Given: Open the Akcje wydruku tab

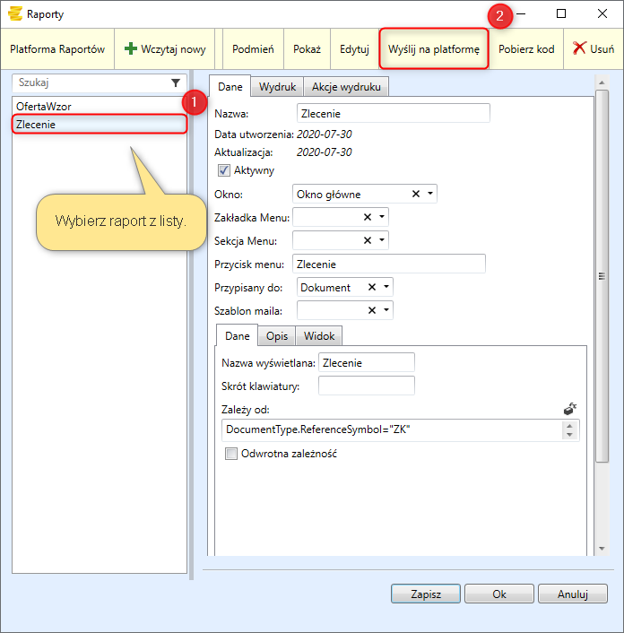Looking at the screenshot, I should [x=346, y=87].
